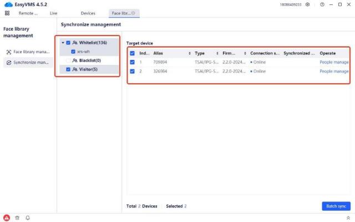
Task: Click the trash icon in status bar
Action: point(17,218)
